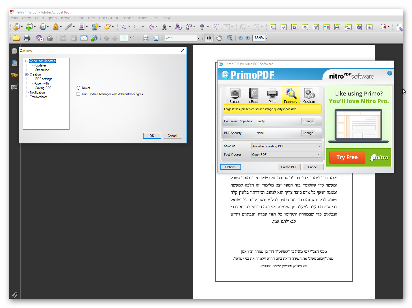Screen dimensions: 412x308
Task: Click the Create PDF toolbar icon in Acrobat
Action: 16,27
